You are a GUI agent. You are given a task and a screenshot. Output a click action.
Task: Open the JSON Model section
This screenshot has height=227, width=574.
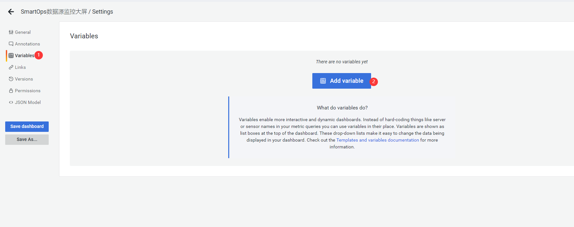click(x=28, y=102)
